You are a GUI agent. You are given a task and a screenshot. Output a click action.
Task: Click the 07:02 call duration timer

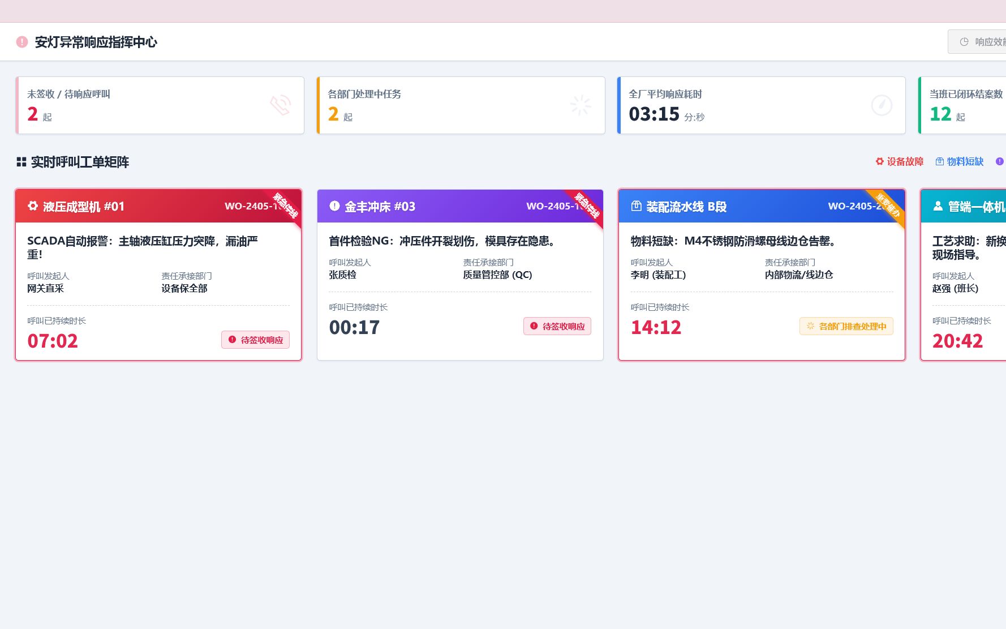tap(53, 341)
